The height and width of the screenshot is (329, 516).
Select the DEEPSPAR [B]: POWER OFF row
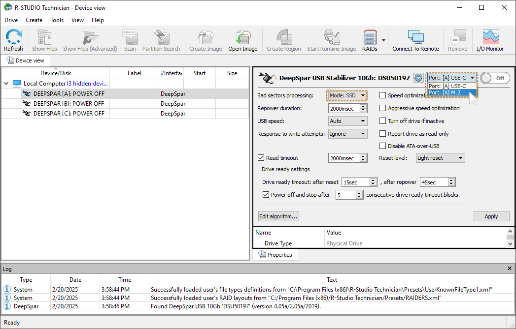point(125,104)
